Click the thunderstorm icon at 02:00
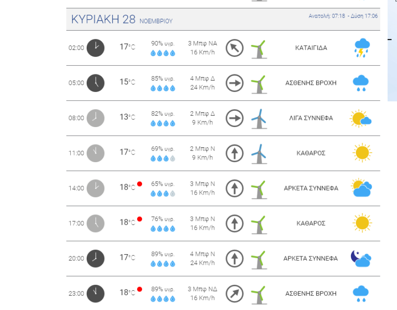Screen dimensions: 397x310 point(362,48)
